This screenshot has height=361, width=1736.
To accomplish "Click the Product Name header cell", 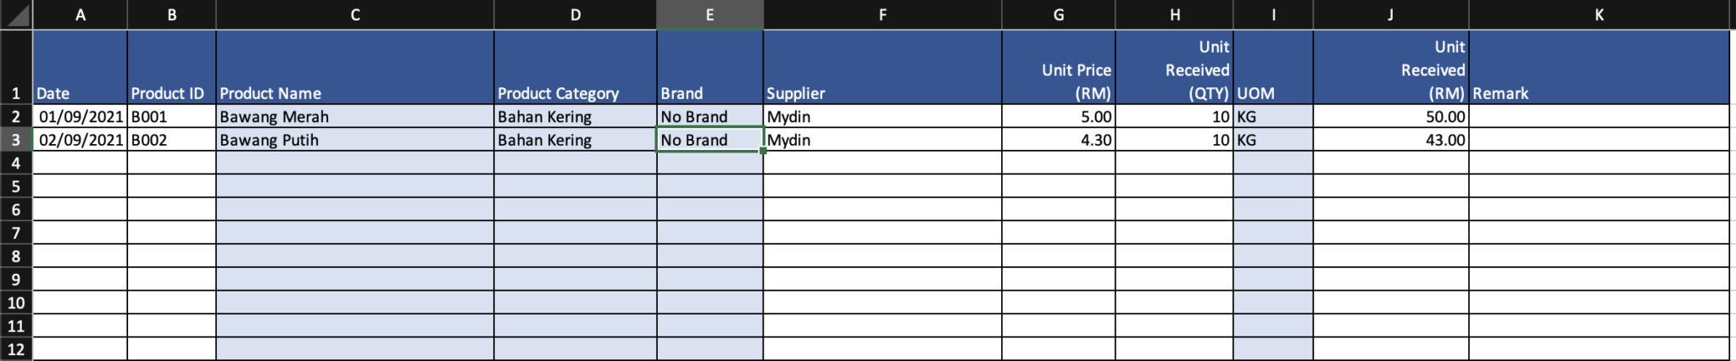I will (x=354, y=68).
